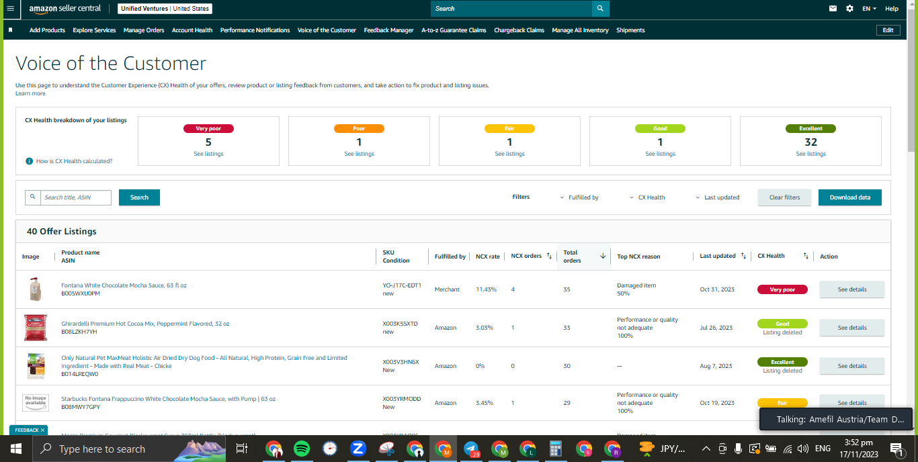The width and height of the screenshot is (918, 462).
Task: Sort by CX Health column arrows
Action: [x=806, y=256]
